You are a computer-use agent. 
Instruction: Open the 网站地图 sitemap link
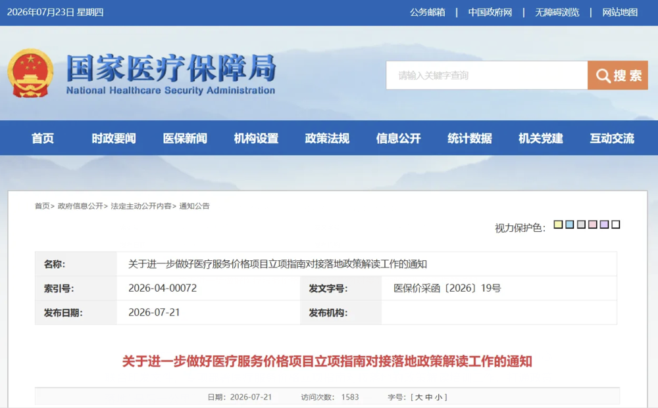620,12
